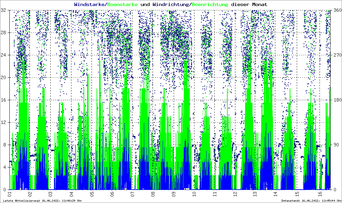Click left axis label 20

[3, 77]
